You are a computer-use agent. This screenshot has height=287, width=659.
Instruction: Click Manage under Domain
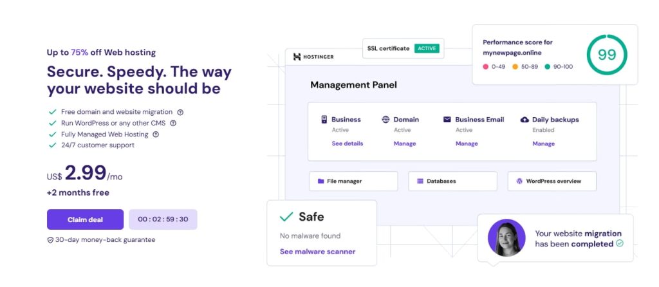(x=404, y=143)
